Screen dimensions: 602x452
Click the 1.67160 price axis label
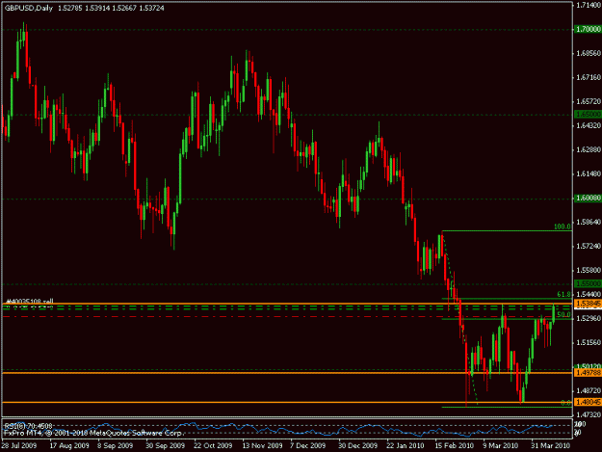(x=589, y=77)
